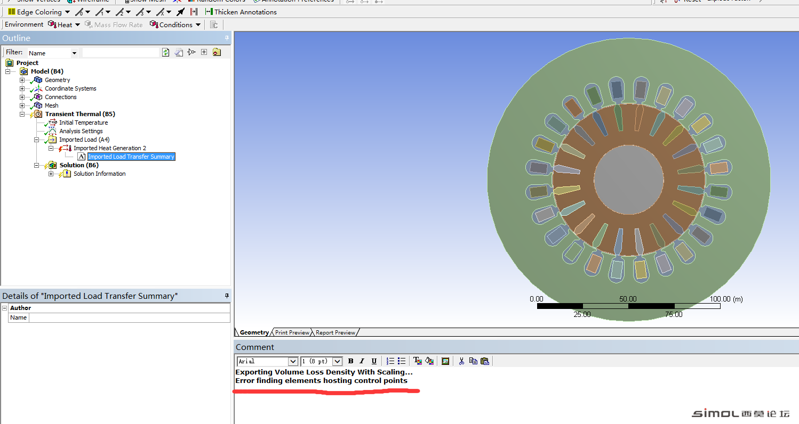Toggle italic in the Comment editor
Screen dimensions: 799x424
pyautogui.click(x=362, y=361)
